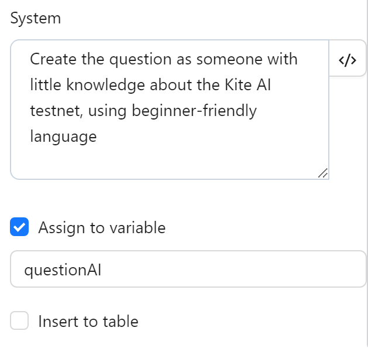Place cursor after the word "language"
The height and width of the screenshot is (348, 368).
[97, 137]
